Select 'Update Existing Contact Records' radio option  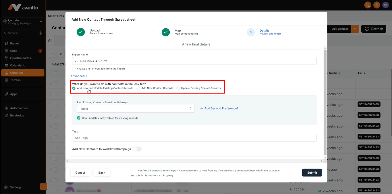click(x=178, y=88)
